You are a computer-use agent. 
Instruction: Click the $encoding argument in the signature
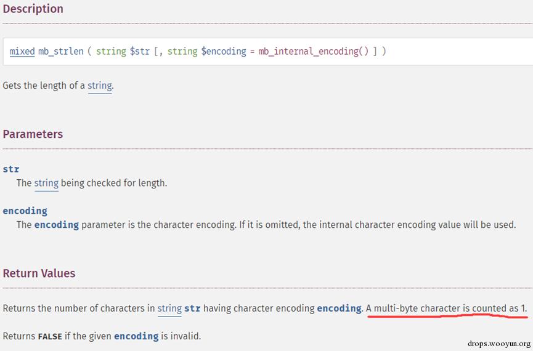(x=224, y=51)
